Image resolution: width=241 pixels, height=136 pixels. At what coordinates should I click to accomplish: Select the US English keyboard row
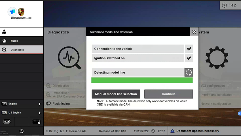click(x=22, y=113)
